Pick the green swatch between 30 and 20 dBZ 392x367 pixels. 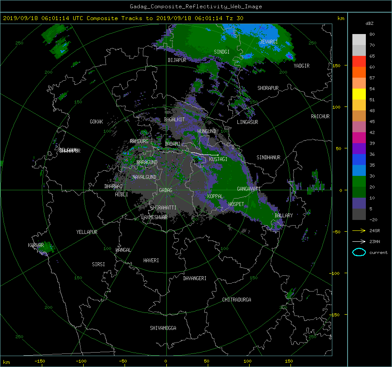point(359,181)
